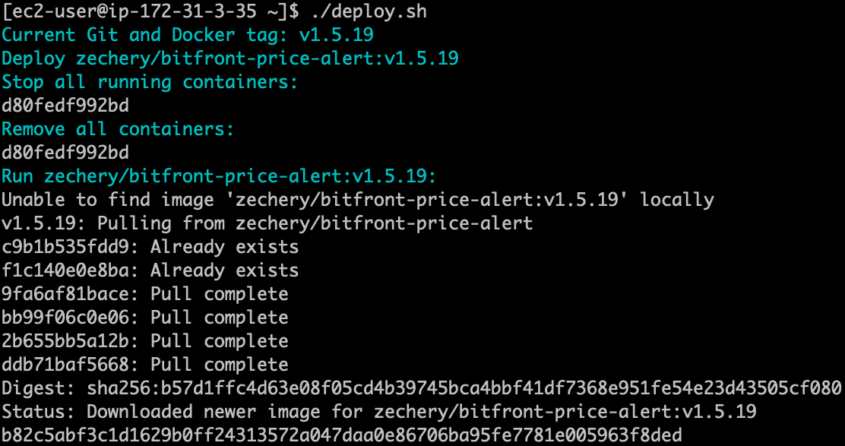Viewport: 845px width, 446px height.
Task: Click the cyan 'Run zechery/bitfront-price-alert' line
Action: 219,176
